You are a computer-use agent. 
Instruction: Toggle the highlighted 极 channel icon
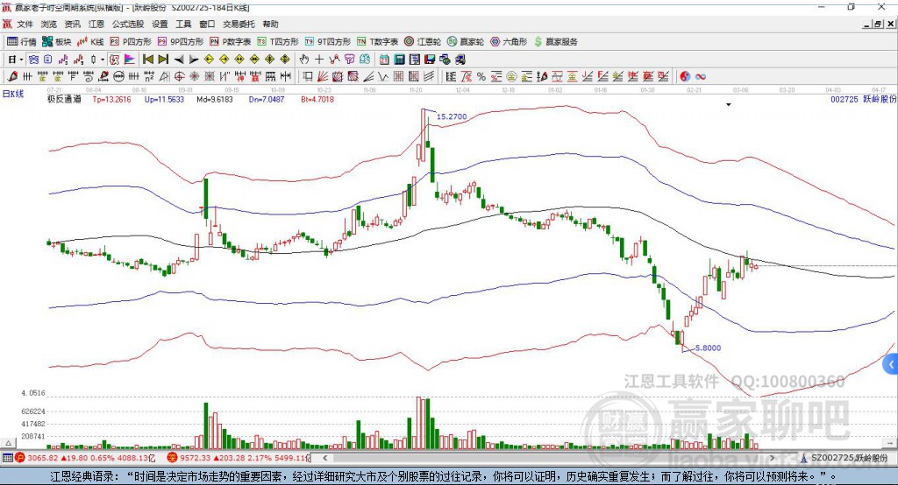pyautogui.click(x=115, y=60)
